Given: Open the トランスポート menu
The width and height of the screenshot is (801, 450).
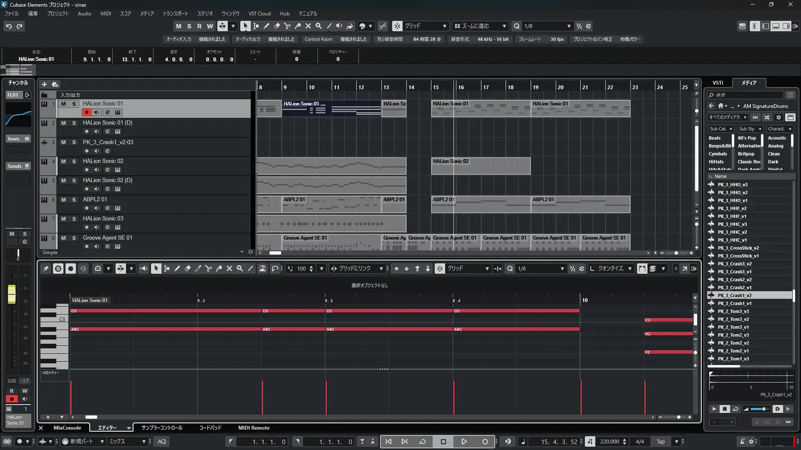Looking at the screenshot, I should 175,13.
